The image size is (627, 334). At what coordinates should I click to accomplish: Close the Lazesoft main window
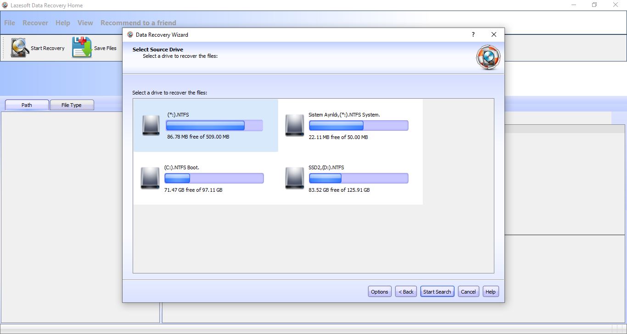point(616,5)
